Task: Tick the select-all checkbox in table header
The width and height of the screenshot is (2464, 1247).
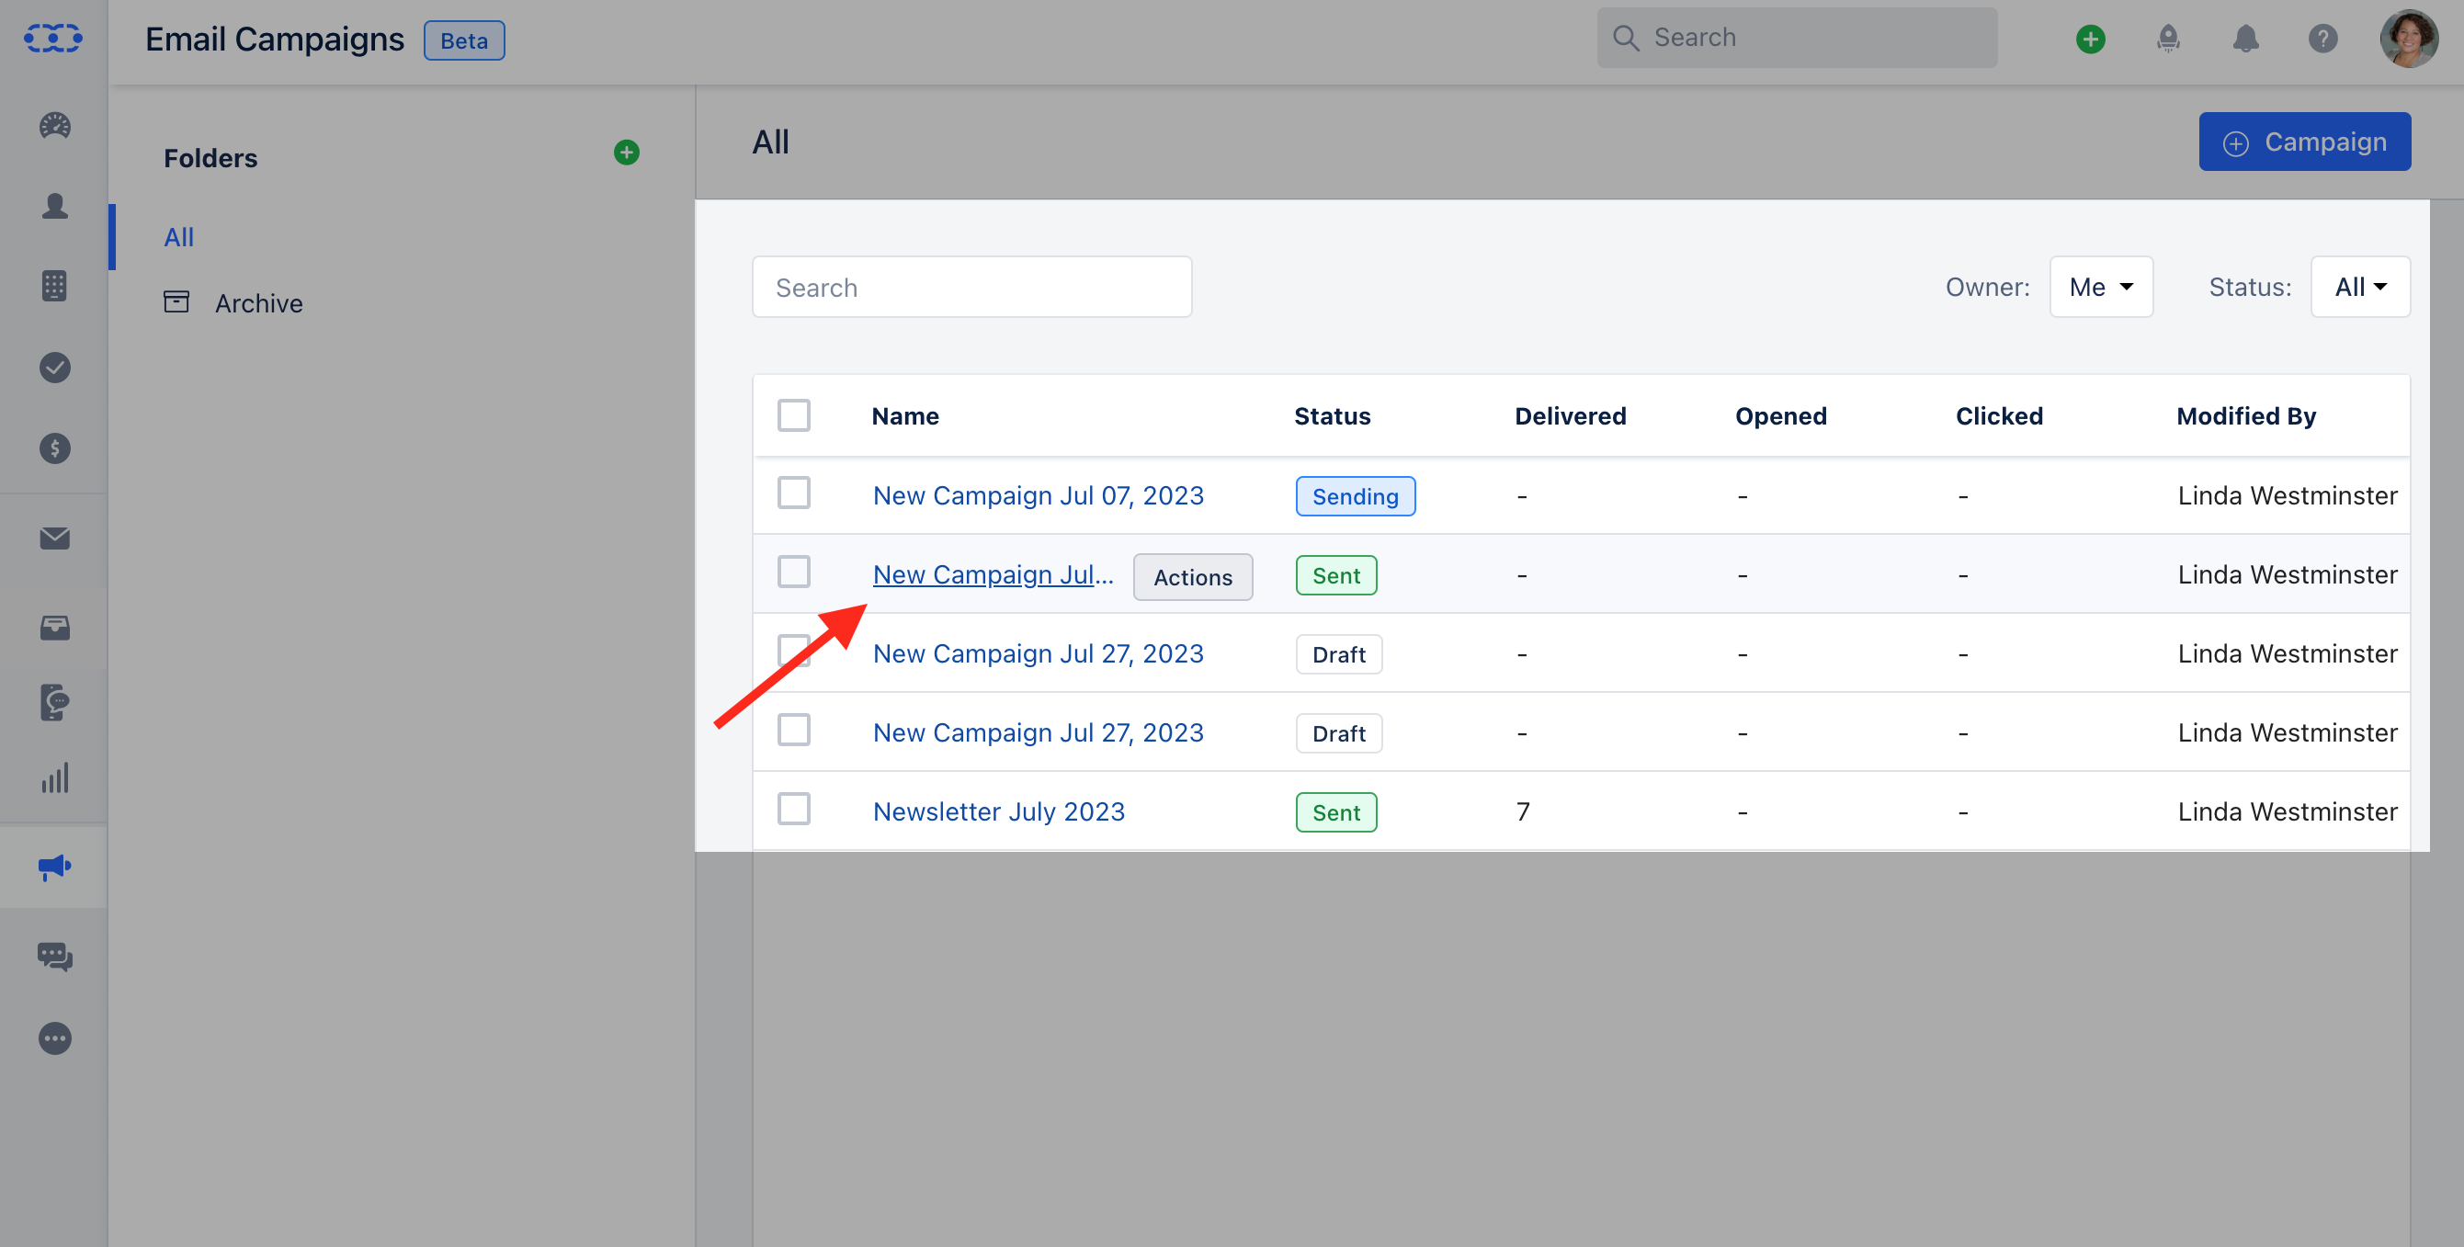Action: point(793,415)
